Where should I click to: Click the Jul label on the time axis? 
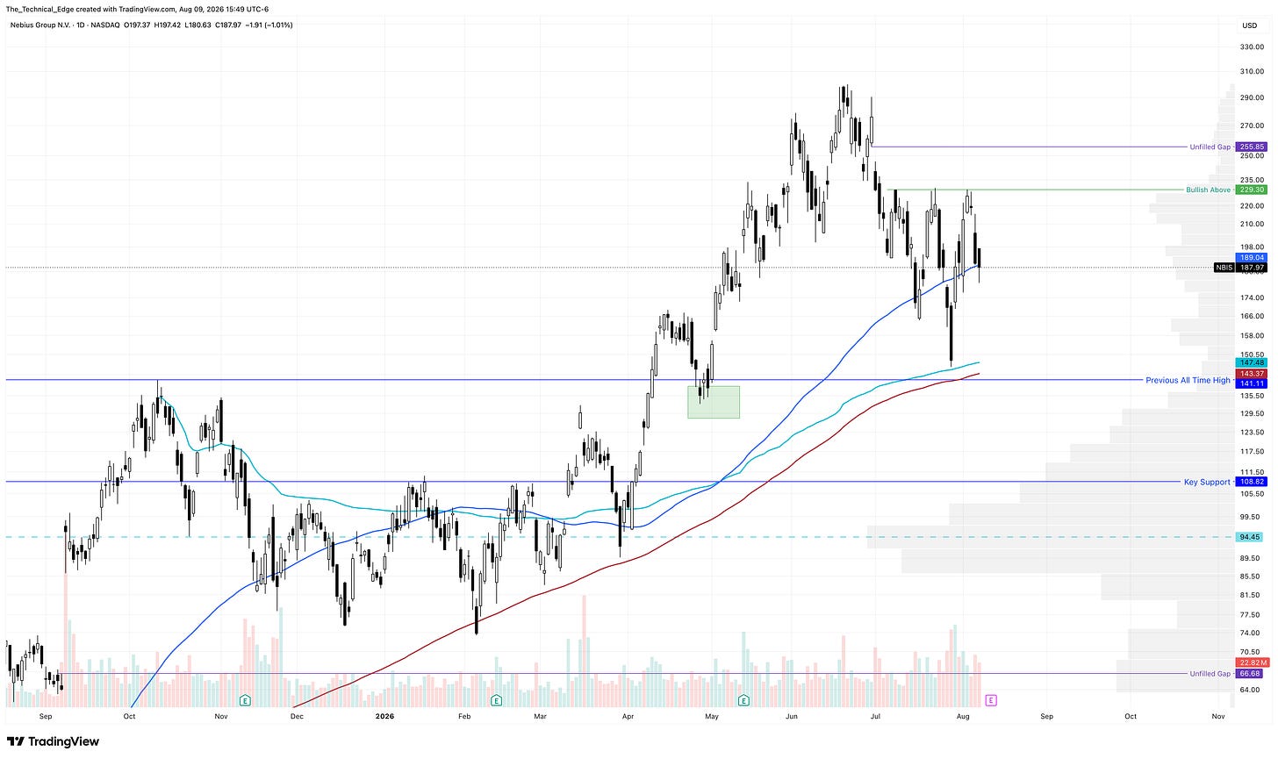pyautogui.click(x=875, y=716)
